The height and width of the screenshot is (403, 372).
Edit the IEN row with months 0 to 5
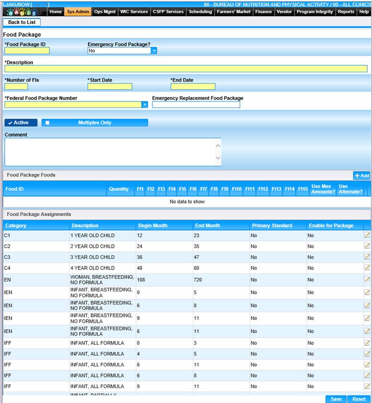pos(367,292)
